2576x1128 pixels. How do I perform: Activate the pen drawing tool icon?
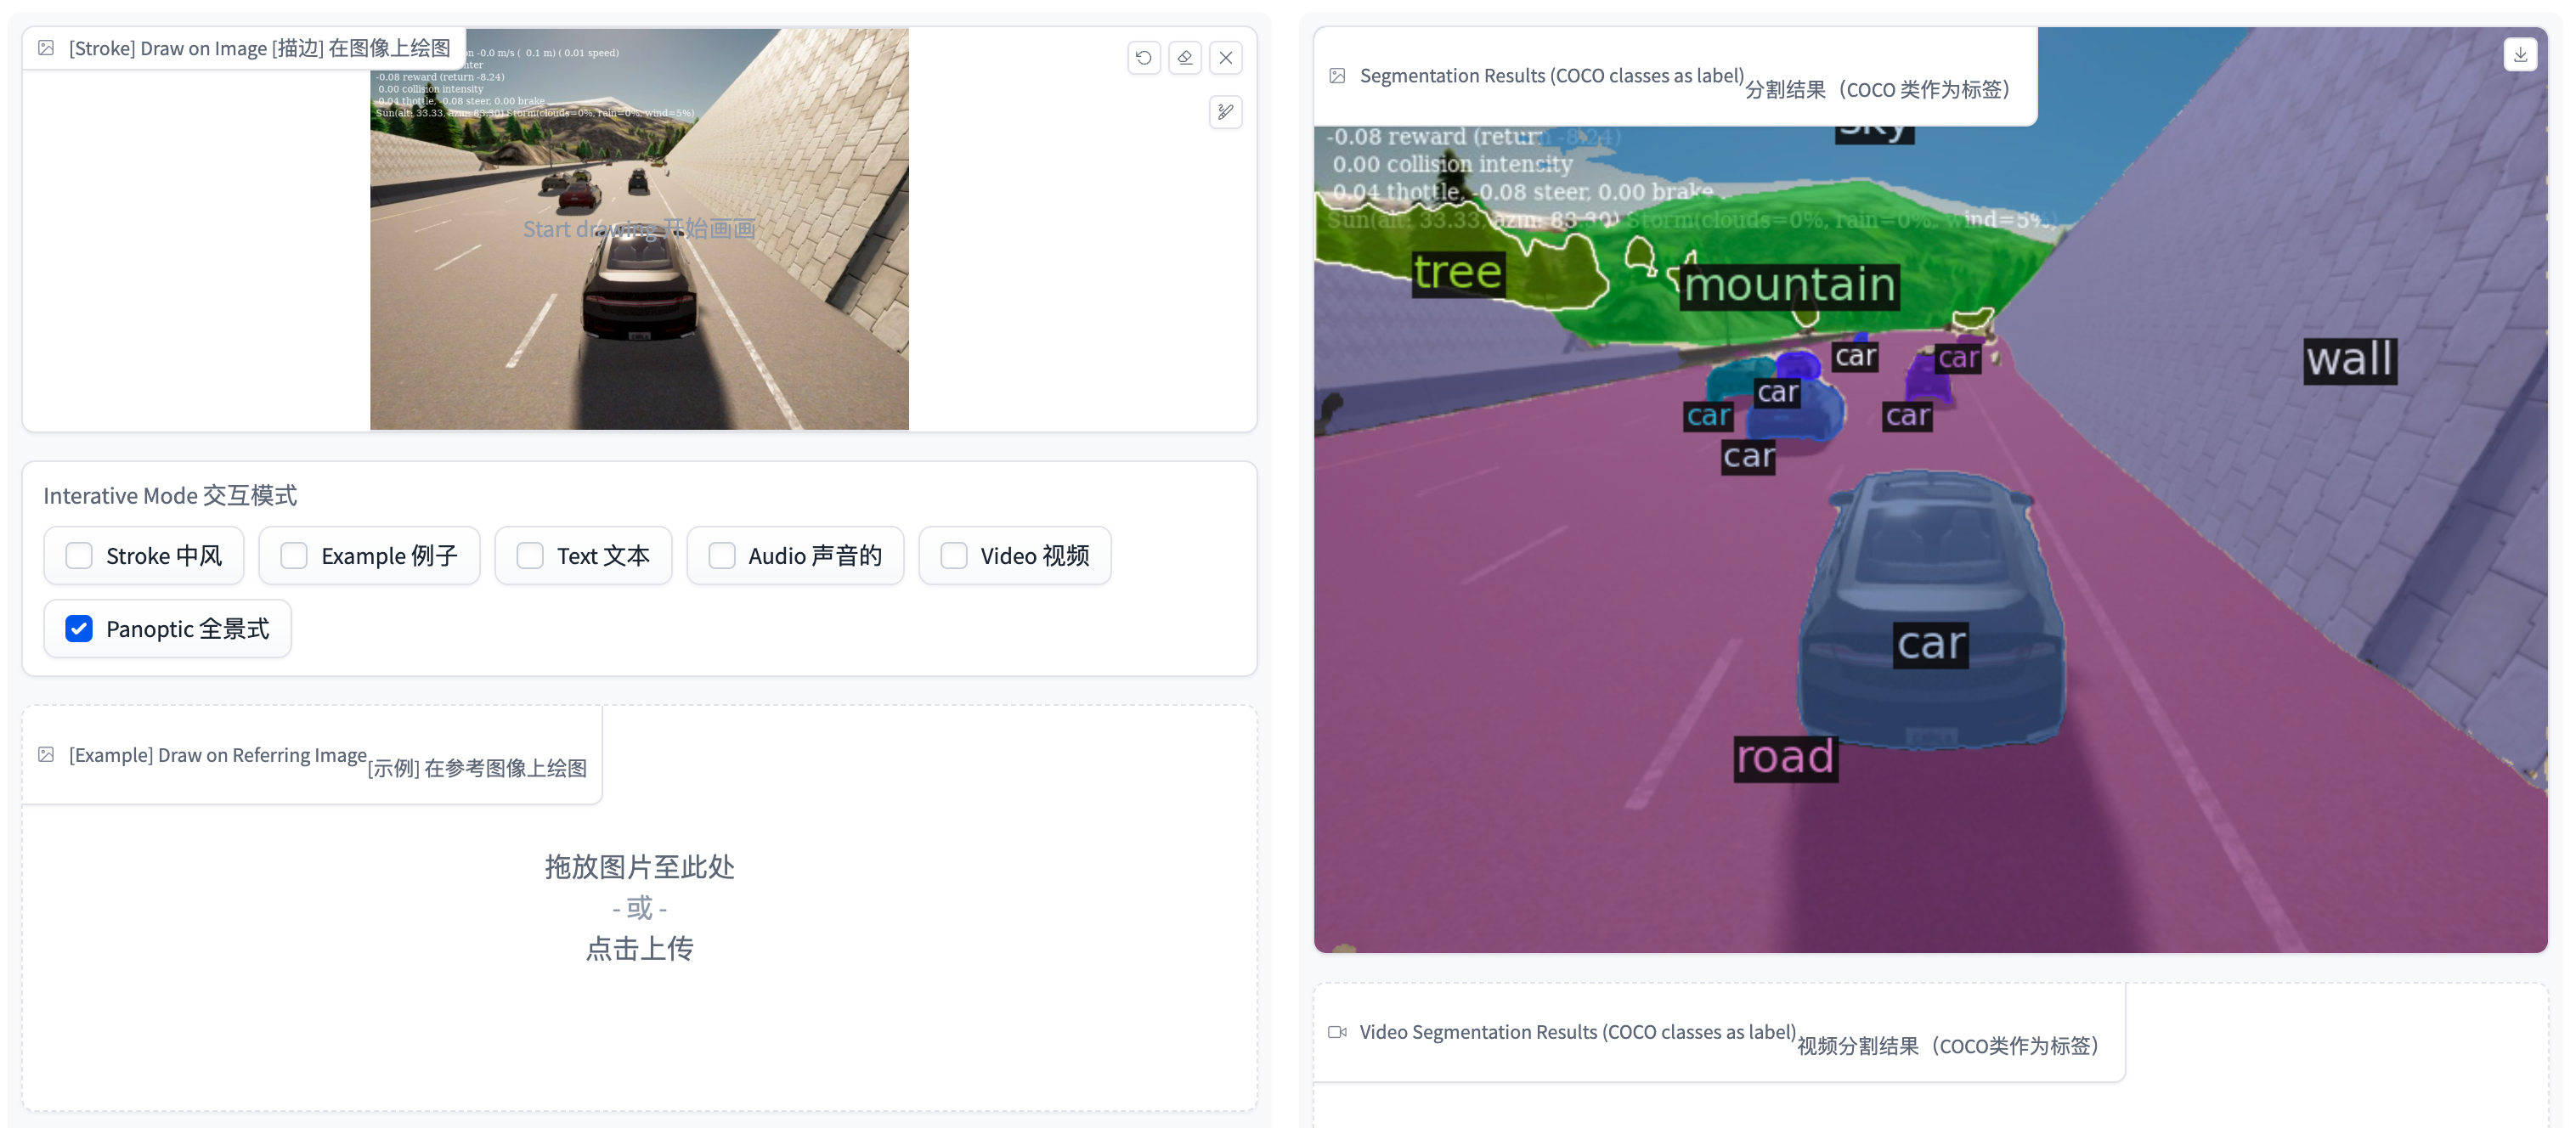click(1226, 112)
